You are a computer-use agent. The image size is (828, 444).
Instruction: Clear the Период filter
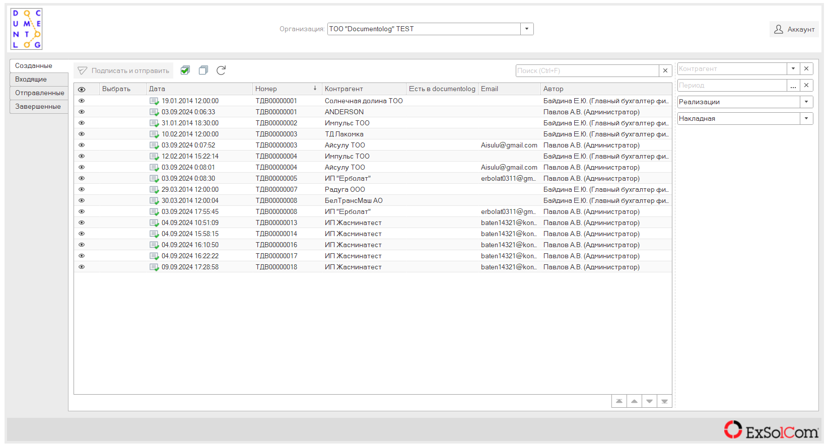[806, 85]
